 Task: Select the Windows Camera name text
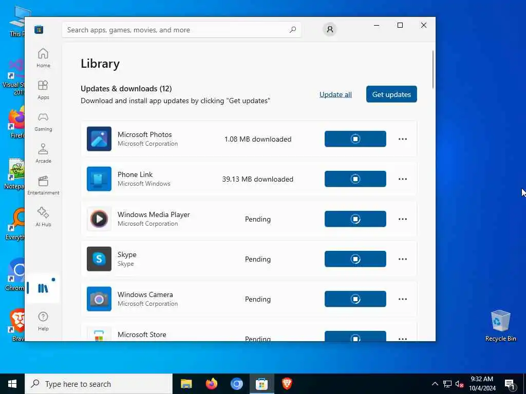(x=145, y=294)
